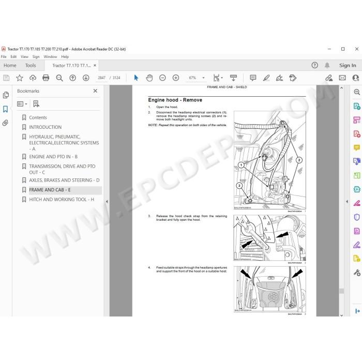Open the File menu

4,56
